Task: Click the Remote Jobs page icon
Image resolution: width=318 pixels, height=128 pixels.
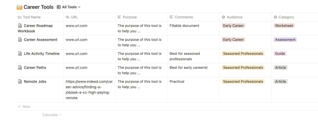Action: 20,81
